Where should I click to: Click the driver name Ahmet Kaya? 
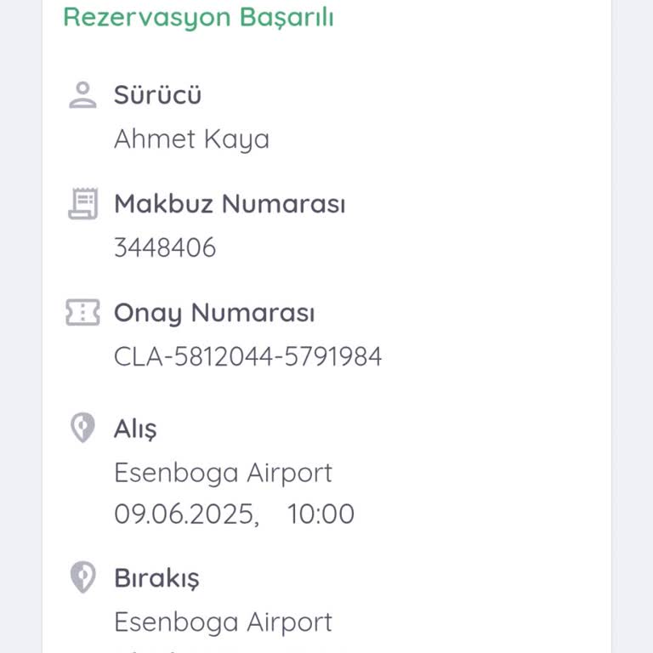tap(191, 139)
